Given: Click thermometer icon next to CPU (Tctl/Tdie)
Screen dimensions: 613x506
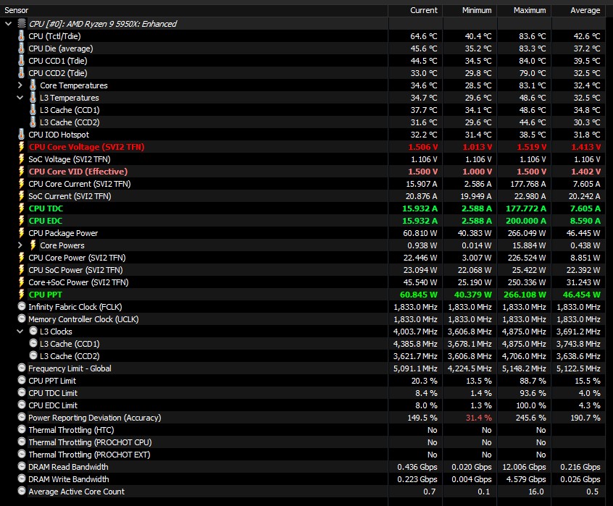Looking at the screenshot, I should tap(22, 36).
